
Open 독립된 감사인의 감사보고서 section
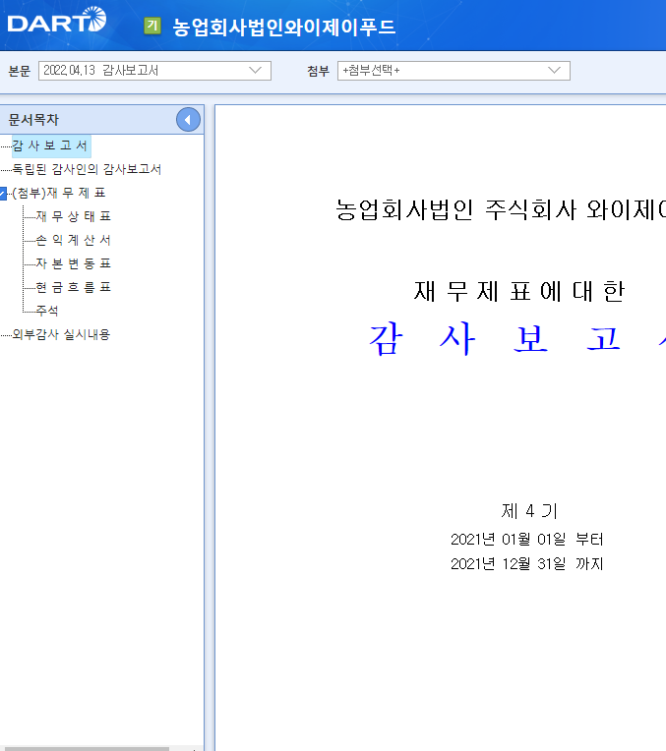[x=87, y=169]
